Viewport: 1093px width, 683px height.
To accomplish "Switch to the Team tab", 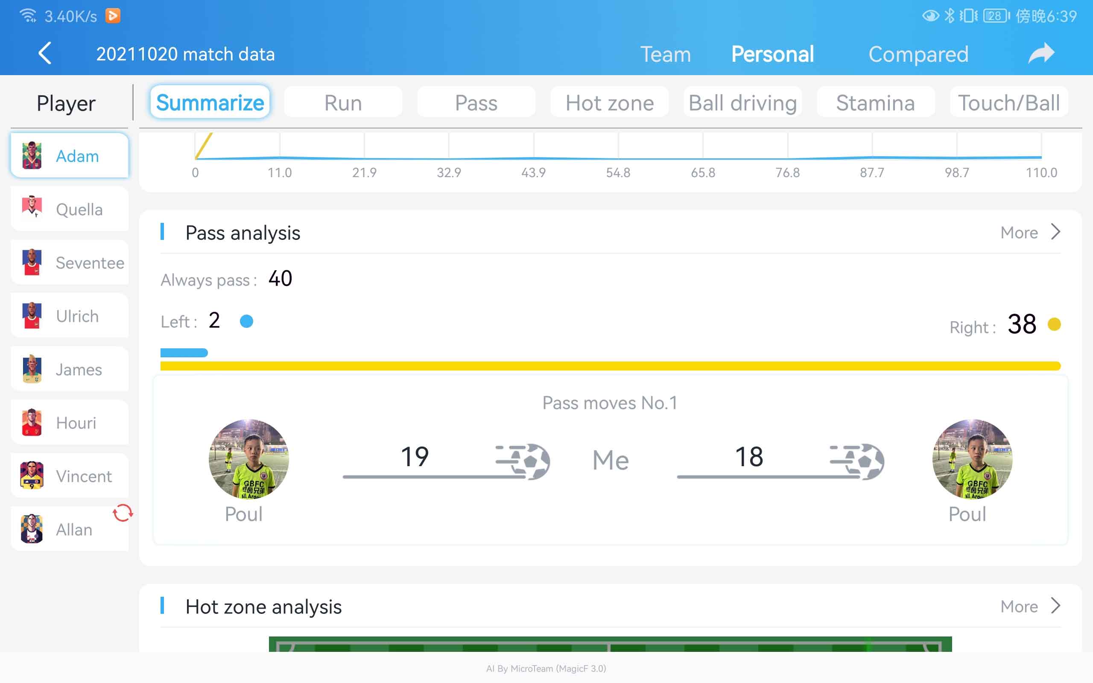I will [x=666, y=54].
